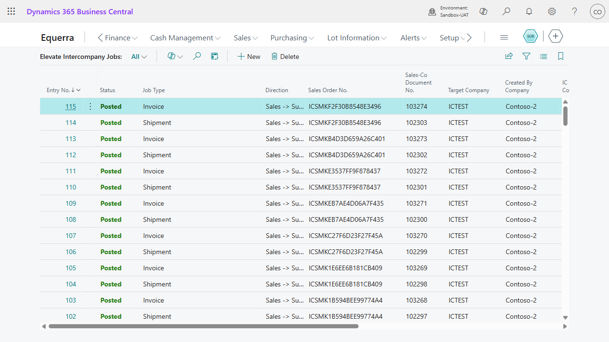Open entry number 110
This screenshot has height=342, width=609.
click(x=70, y=187)
